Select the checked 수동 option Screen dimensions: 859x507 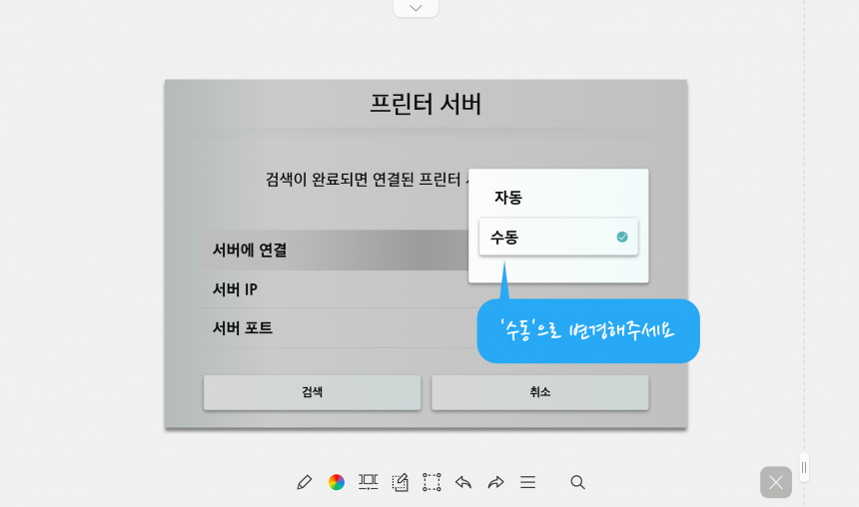[558, 238]
